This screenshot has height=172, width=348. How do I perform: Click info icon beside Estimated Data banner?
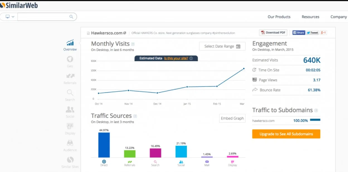[191, 58]
